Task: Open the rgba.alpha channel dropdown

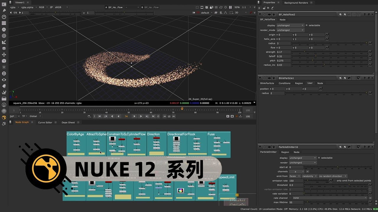Action: pyautogui.click(x=29, y=7)
